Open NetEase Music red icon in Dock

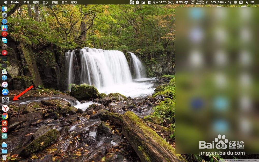5,123
